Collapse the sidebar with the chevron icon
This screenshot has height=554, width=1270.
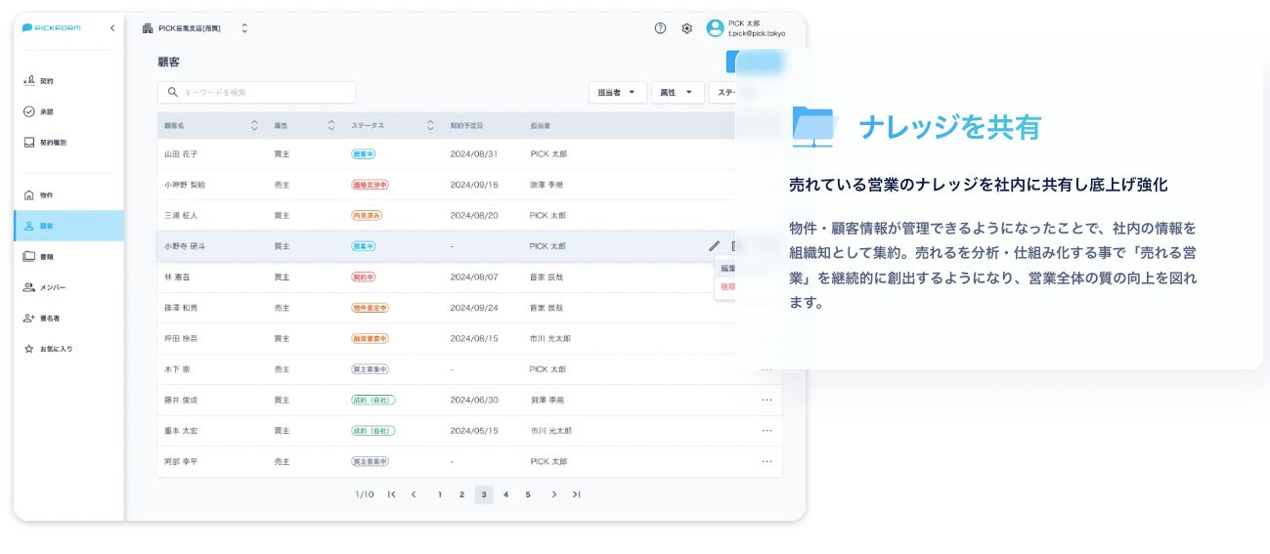pos(111,28)
